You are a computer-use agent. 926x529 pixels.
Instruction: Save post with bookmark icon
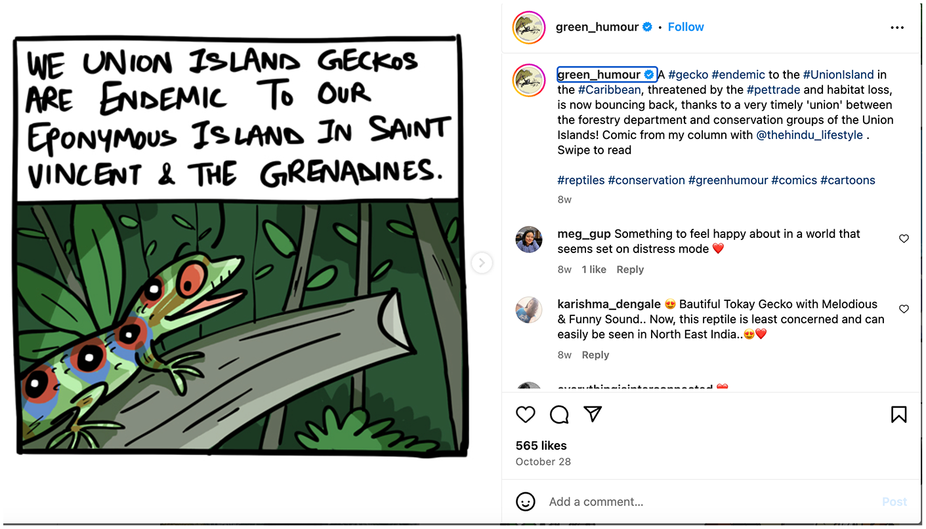click(898, 414)
